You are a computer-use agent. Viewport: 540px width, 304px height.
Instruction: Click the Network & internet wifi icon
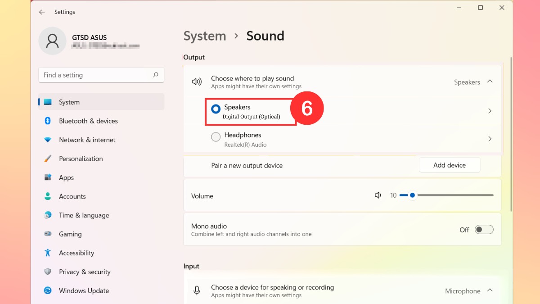coord(48,140)
